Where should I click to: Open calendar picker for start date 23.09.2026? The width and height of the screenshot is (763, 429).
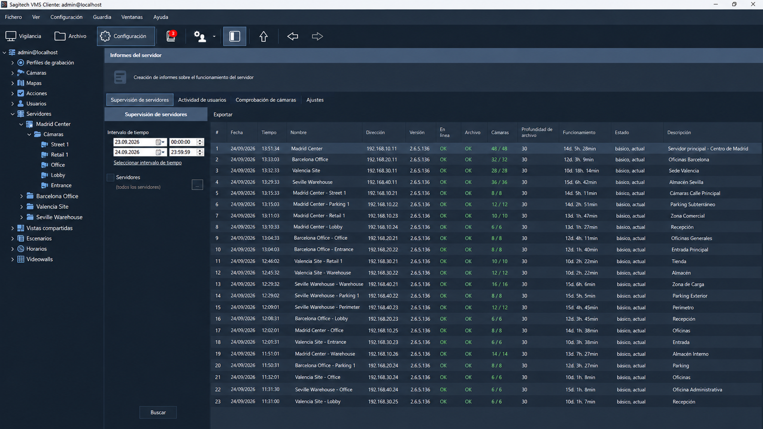point(160,142)
